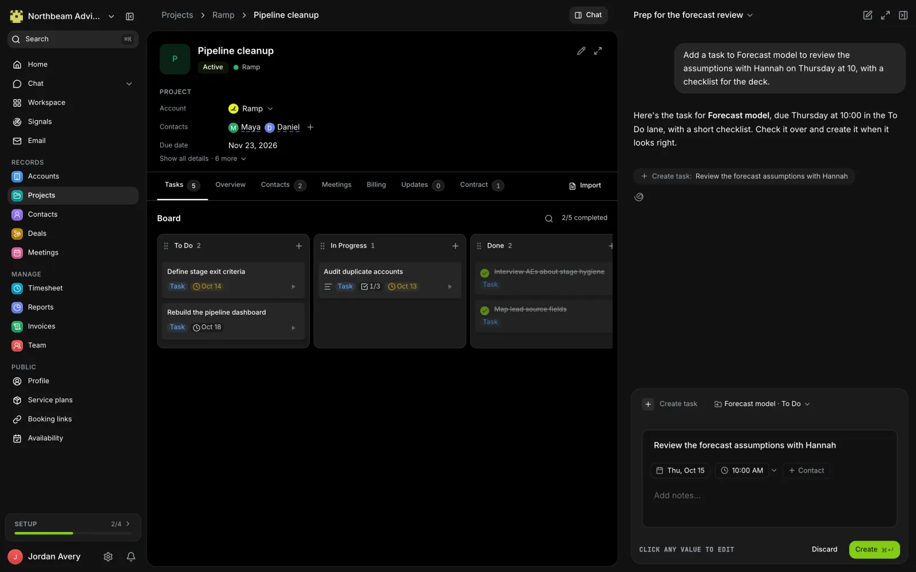Toggle the 1/3 checklist on 'Audit duplicate accounts'
The image size is (916, 572).
pos(370,287)
